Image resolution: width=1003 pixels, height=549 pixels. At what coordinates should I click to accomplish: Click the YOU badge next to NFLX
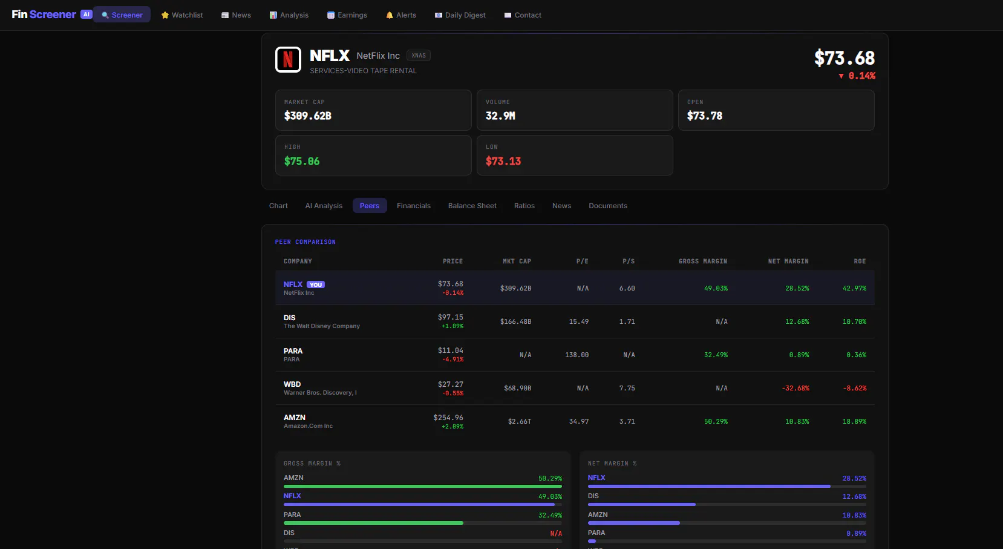pyautogui.click(x=316, y=284)
